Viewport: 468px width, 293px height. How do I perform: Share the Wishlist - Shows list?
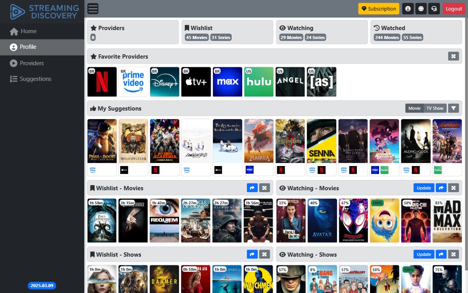pos(252,254)
